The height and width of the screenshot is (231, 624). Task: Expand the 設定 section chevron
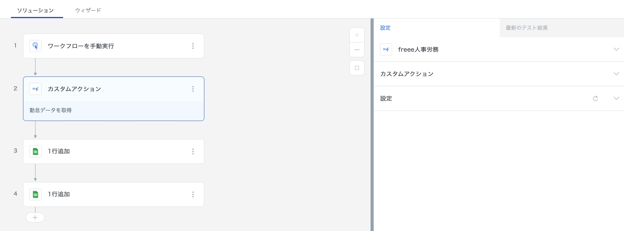(616, 98)
